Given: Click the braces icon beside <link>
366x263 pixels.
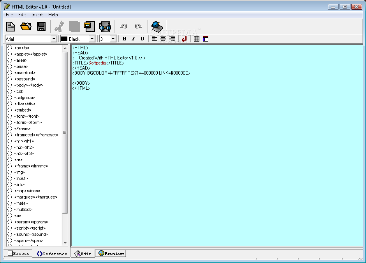Looking at the screenshot, I should [x=10, y=185].
